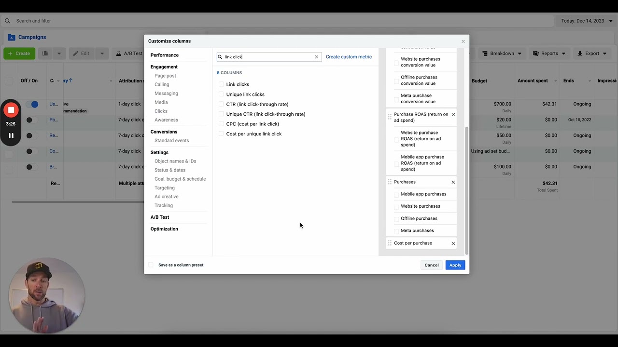Stop the screen recording with red button

click(11, 110)
